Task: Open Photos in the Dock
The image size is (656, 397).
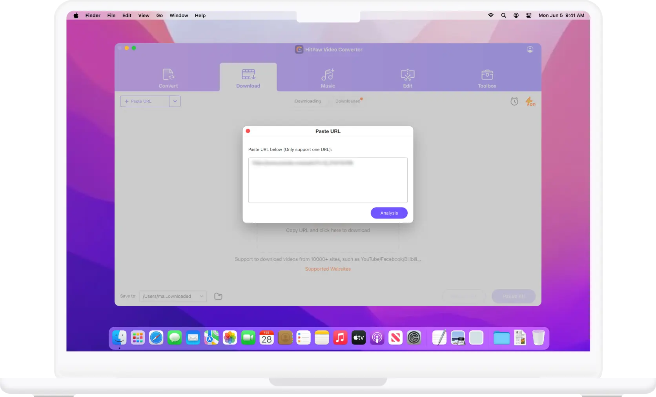Action: tap(230, 338)
